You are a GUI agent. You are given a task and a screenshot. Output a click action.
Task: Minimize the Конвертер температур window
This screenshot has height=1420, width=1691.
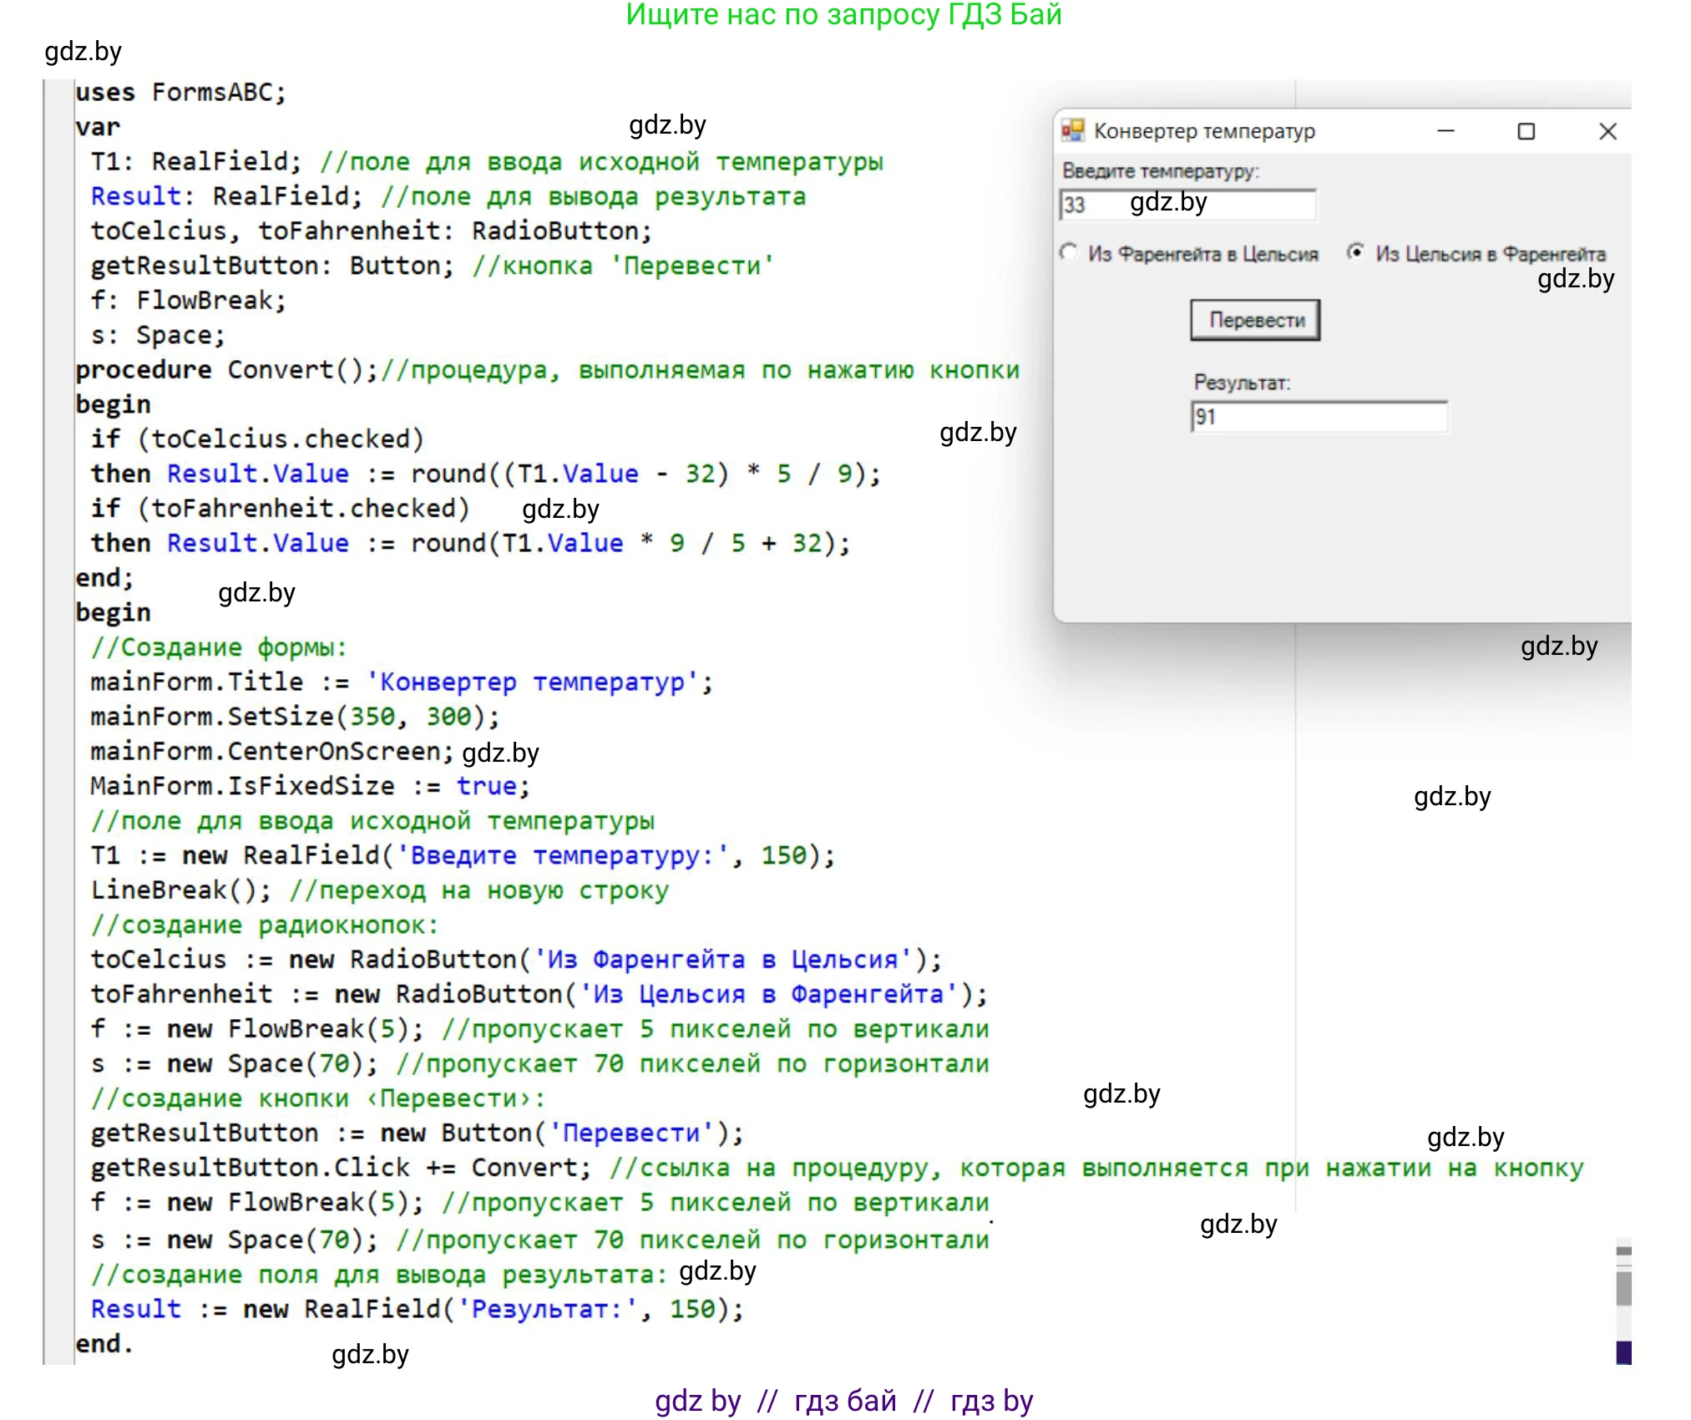tap(1445, 131)
